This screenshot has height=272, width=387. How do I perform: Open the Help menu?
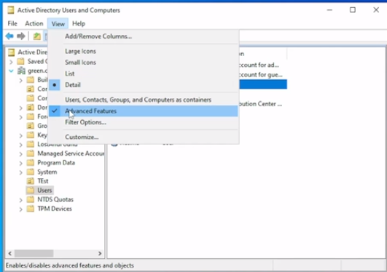pyautogui.click(x=79, y=24)
